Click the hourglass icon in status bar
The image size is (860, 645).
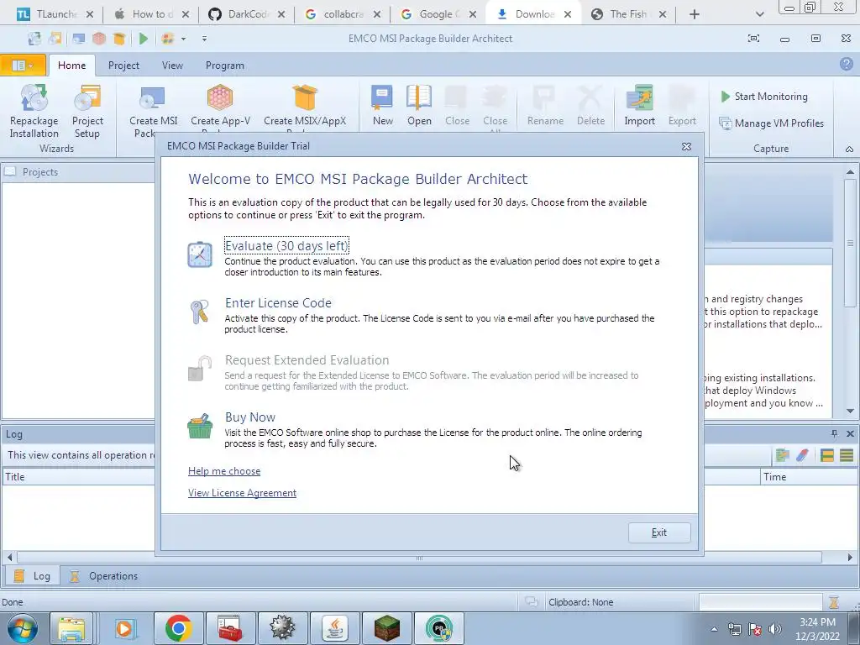pos(834,602)
